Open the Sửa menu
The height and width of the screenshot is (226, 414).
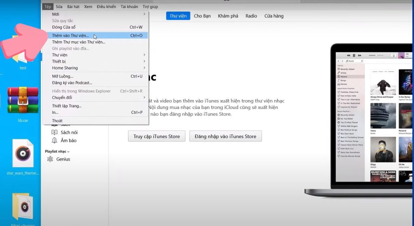(x=59, y=6)
